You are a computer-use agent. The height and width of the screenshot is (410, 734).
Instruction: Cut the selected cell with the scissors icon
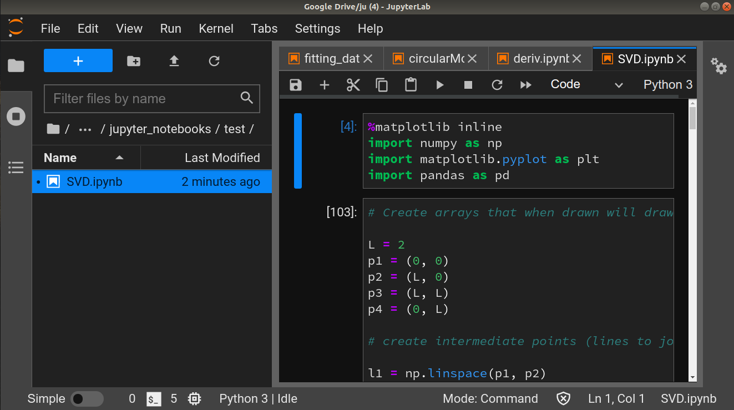[x=353, y=84]
